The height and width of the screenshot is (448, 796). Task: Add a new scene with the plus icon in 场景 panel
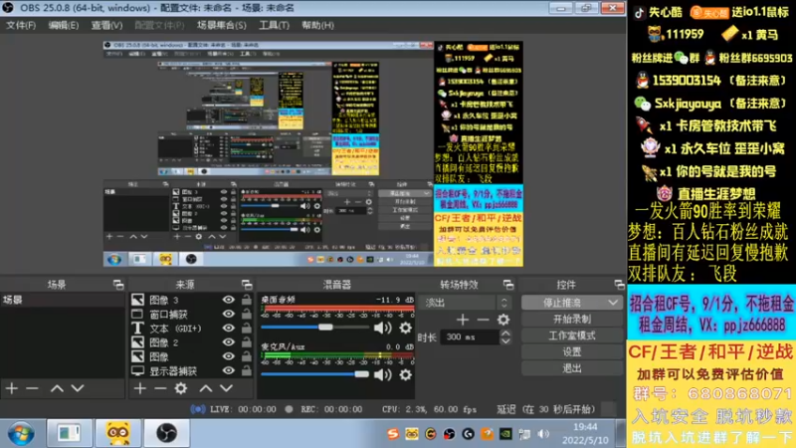[12, 388]
